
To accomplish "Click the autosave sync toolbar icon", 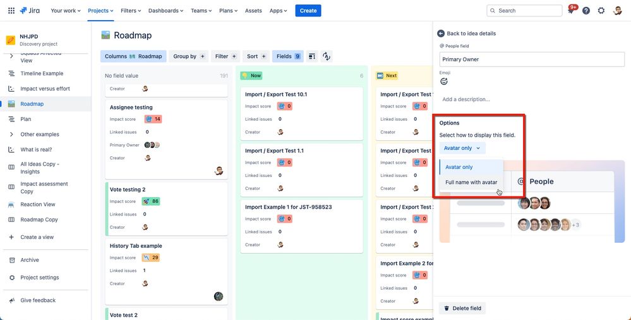I will [x=327, y=56].
